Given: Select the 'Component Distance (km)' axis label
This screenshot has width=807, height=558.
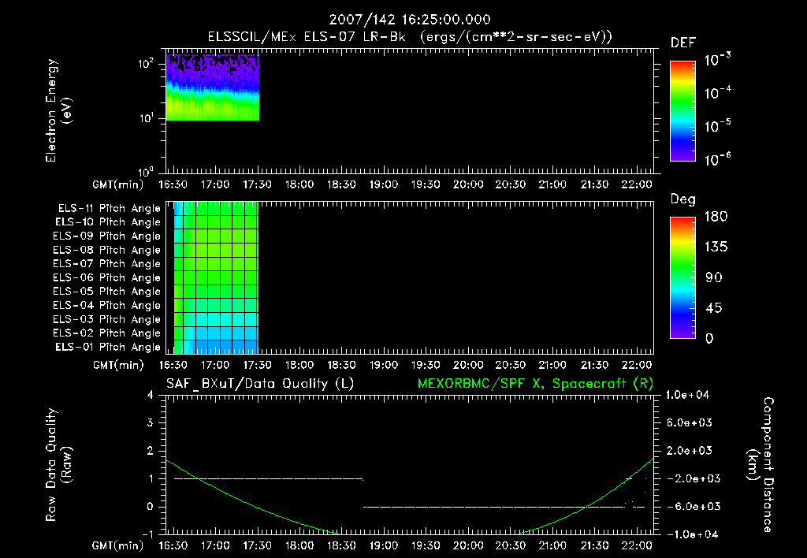Looking at the screenshot, I should pyautogui.click(x=761, y=465).
